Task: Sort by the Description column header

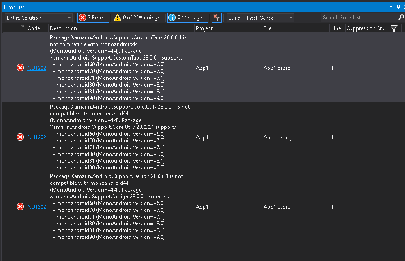Action: coord(121,28)
